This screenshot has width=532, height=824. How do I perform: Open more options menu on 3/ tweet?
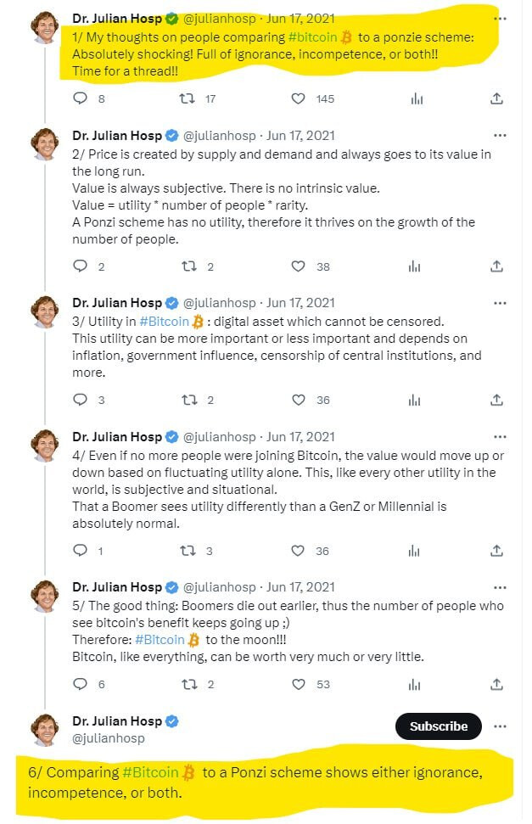[500, 303]
